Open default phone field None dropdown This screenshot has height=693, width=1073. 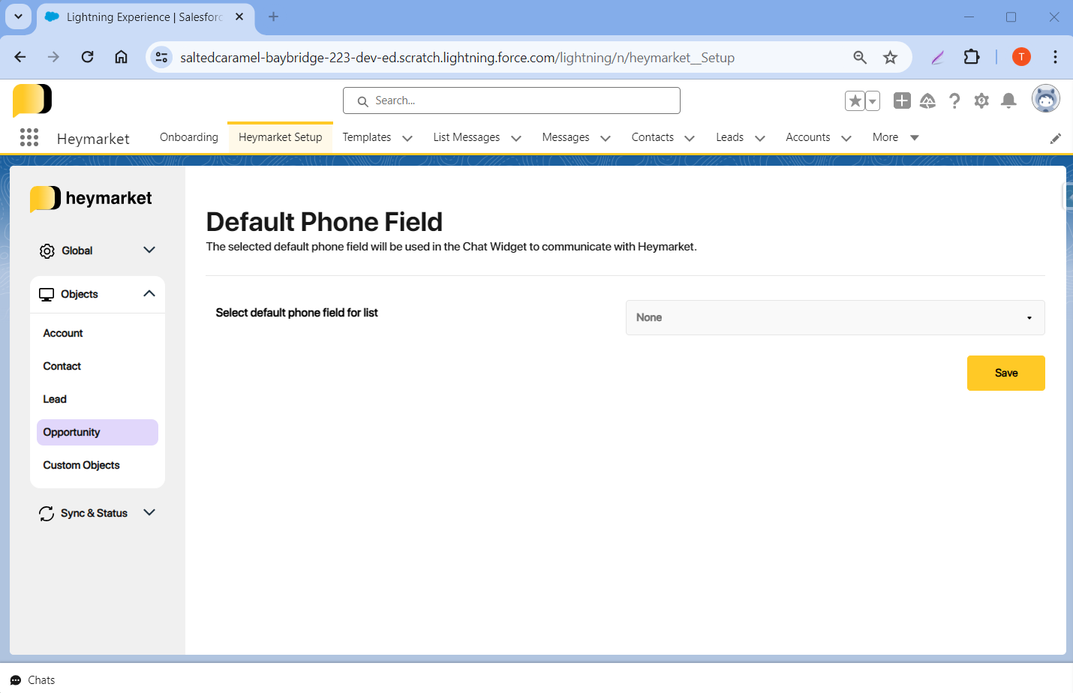[x=835, y=318]
